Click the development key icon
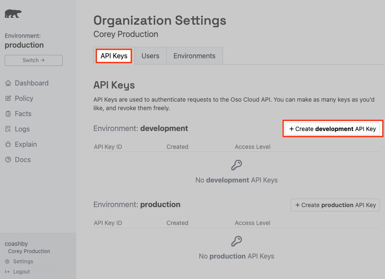 (x=236, y=165)
